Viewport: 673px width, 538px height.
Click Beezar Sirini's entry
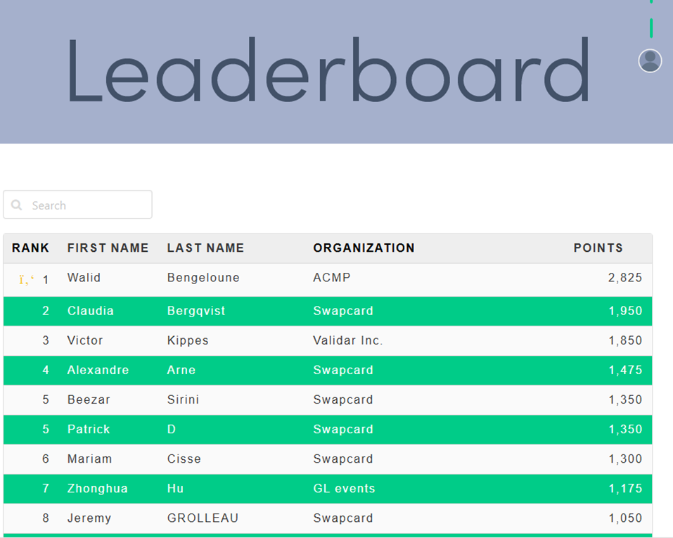328,399
